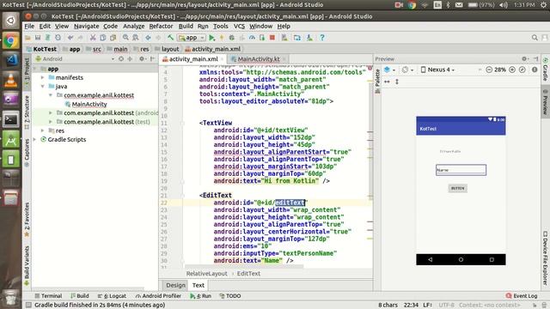Screen dimensions: 550x309
Task: Select the Text tab below editor
Action: (199, 285)
